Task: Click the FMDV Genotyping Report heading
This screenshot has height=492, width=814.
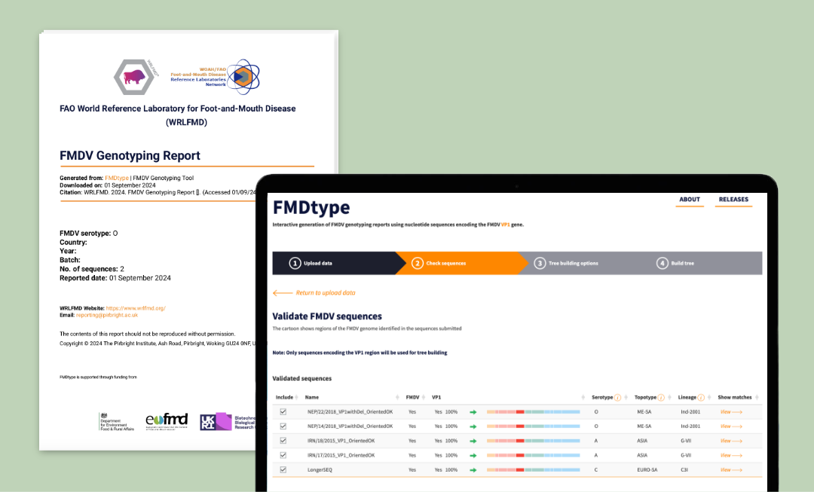Action: click(130, 156)
